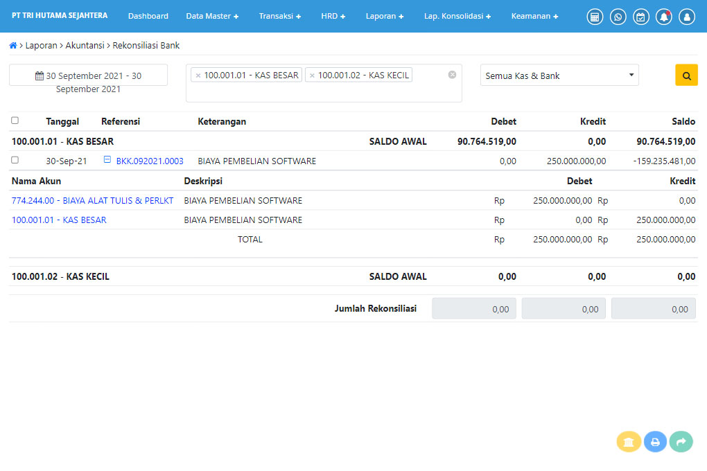Open the calendar check icon
Screen dimensions: 707x471
[640, 17]
